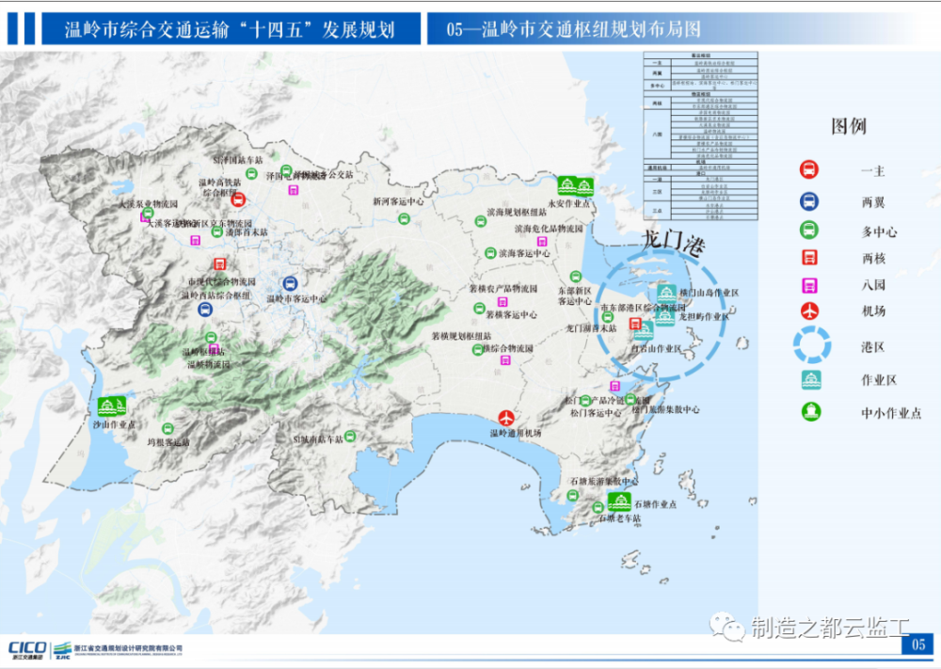Image resolution: width=941 pixels, height=669 pixels.
Task: Click the teal ship marker at 横门山岛作业区
Action: [x=666, y=294]
